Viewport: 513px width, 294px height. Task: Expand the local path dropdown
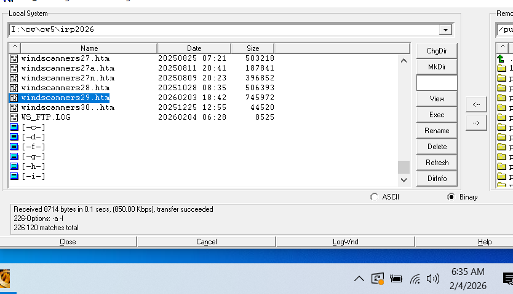(445, 29)
